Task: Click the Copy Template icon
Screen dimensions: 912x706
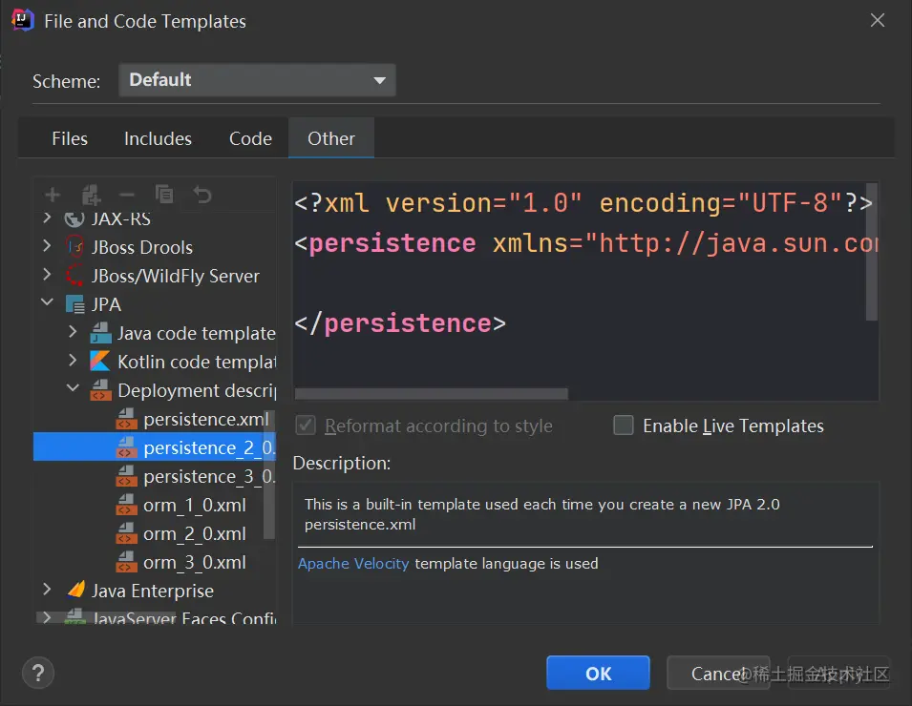Action: (x=164, y=195)
